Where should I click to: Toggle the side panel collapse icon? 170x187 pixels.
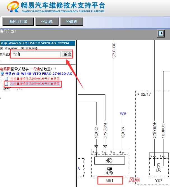[x=161, y=33]
